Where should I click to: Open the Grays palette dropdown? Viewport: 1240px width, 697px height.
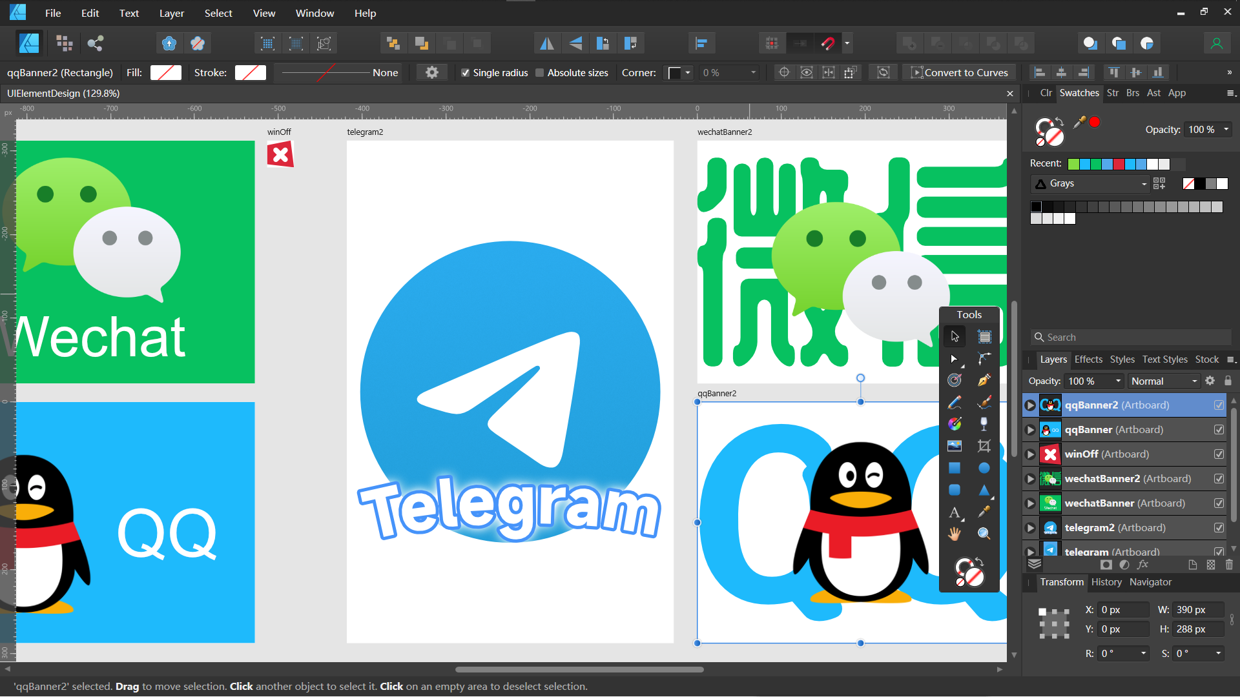pyautogui.click(x=1090, y=184)
